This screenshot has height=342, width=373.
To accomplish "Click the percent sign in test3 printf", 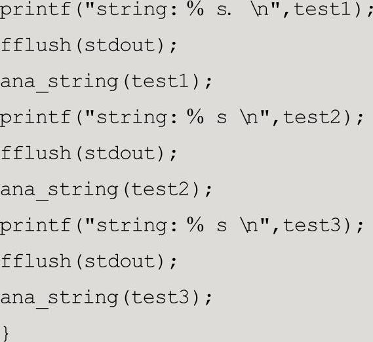I will pyautogui.click(x=195, y=224).
